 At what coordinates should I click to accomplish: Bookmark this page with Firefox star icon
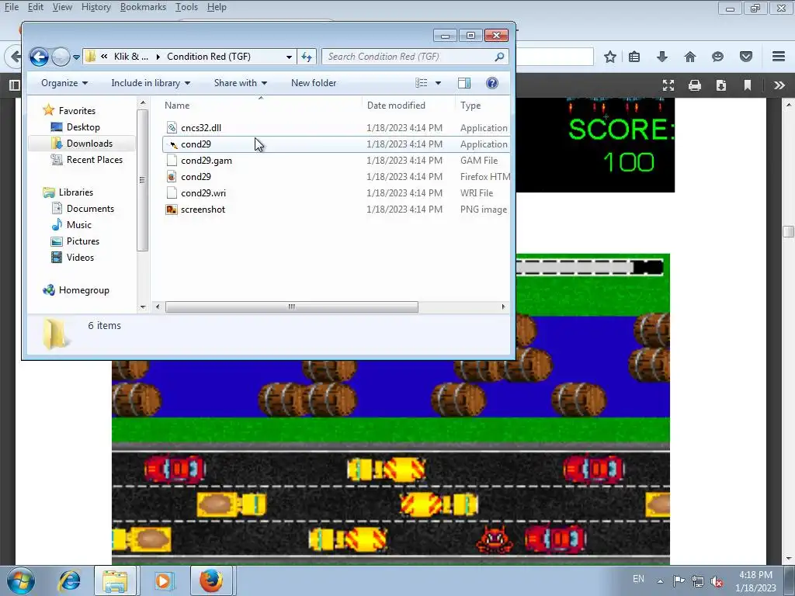point(610,57)
